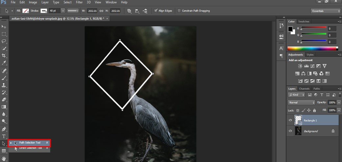Open the Filter menu

click(x=80, y=2)
